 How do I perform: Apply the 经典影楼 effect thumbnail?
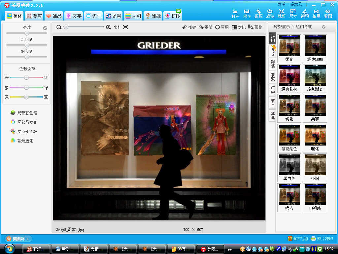[289, 78]
